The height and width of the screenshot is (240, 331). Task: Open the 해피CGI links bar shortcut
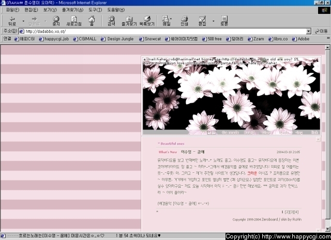[x=24, y=39]
